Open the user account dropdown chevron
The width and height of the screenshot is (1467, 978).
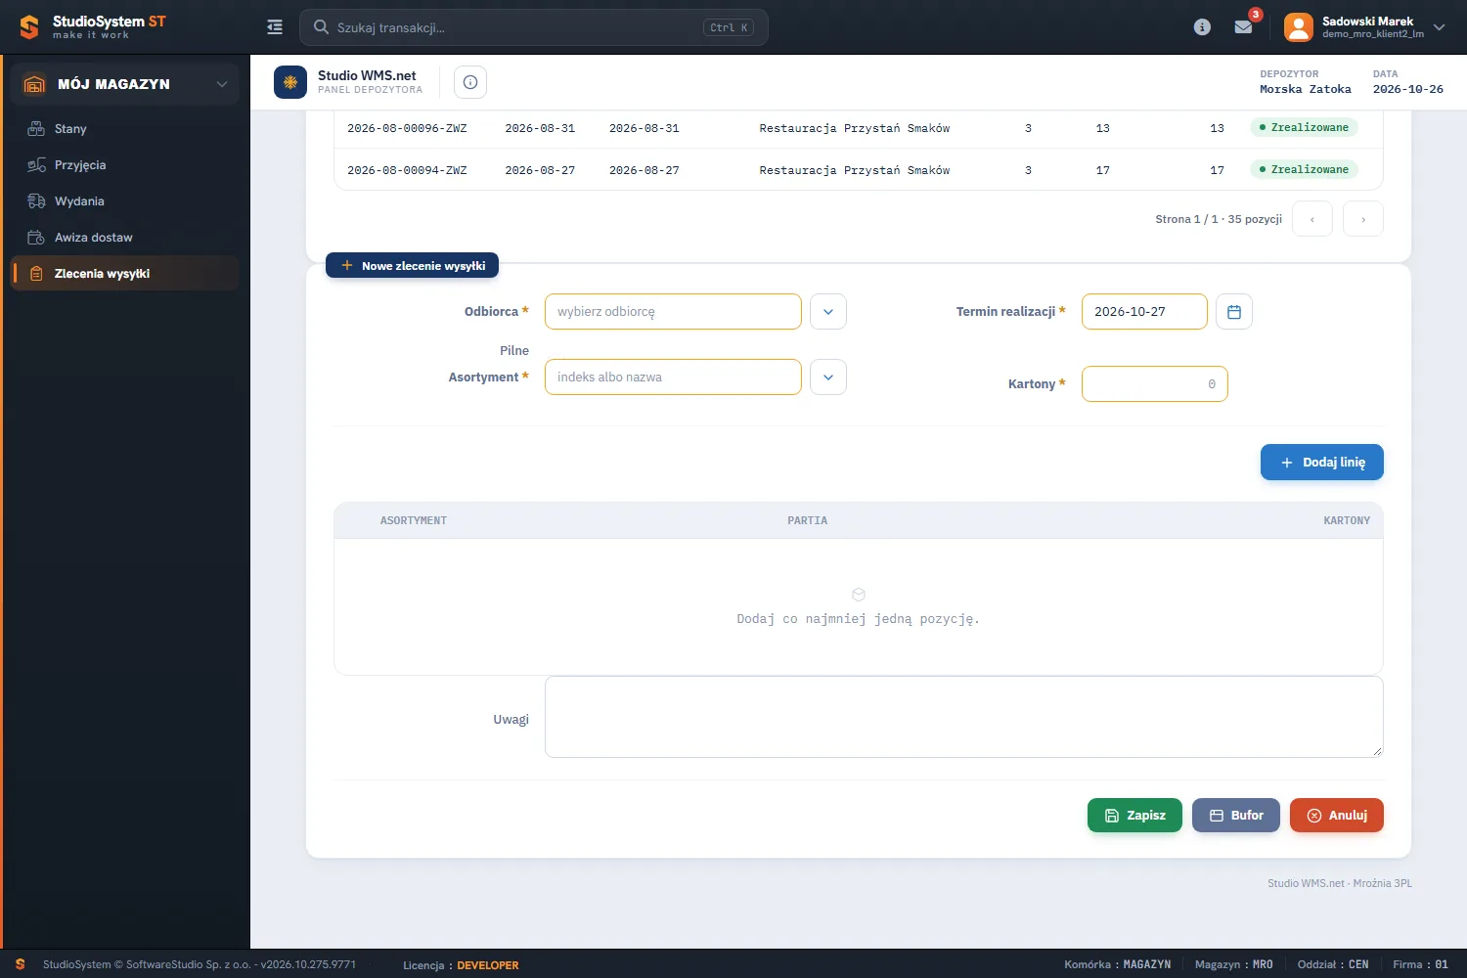(1439, 27)
